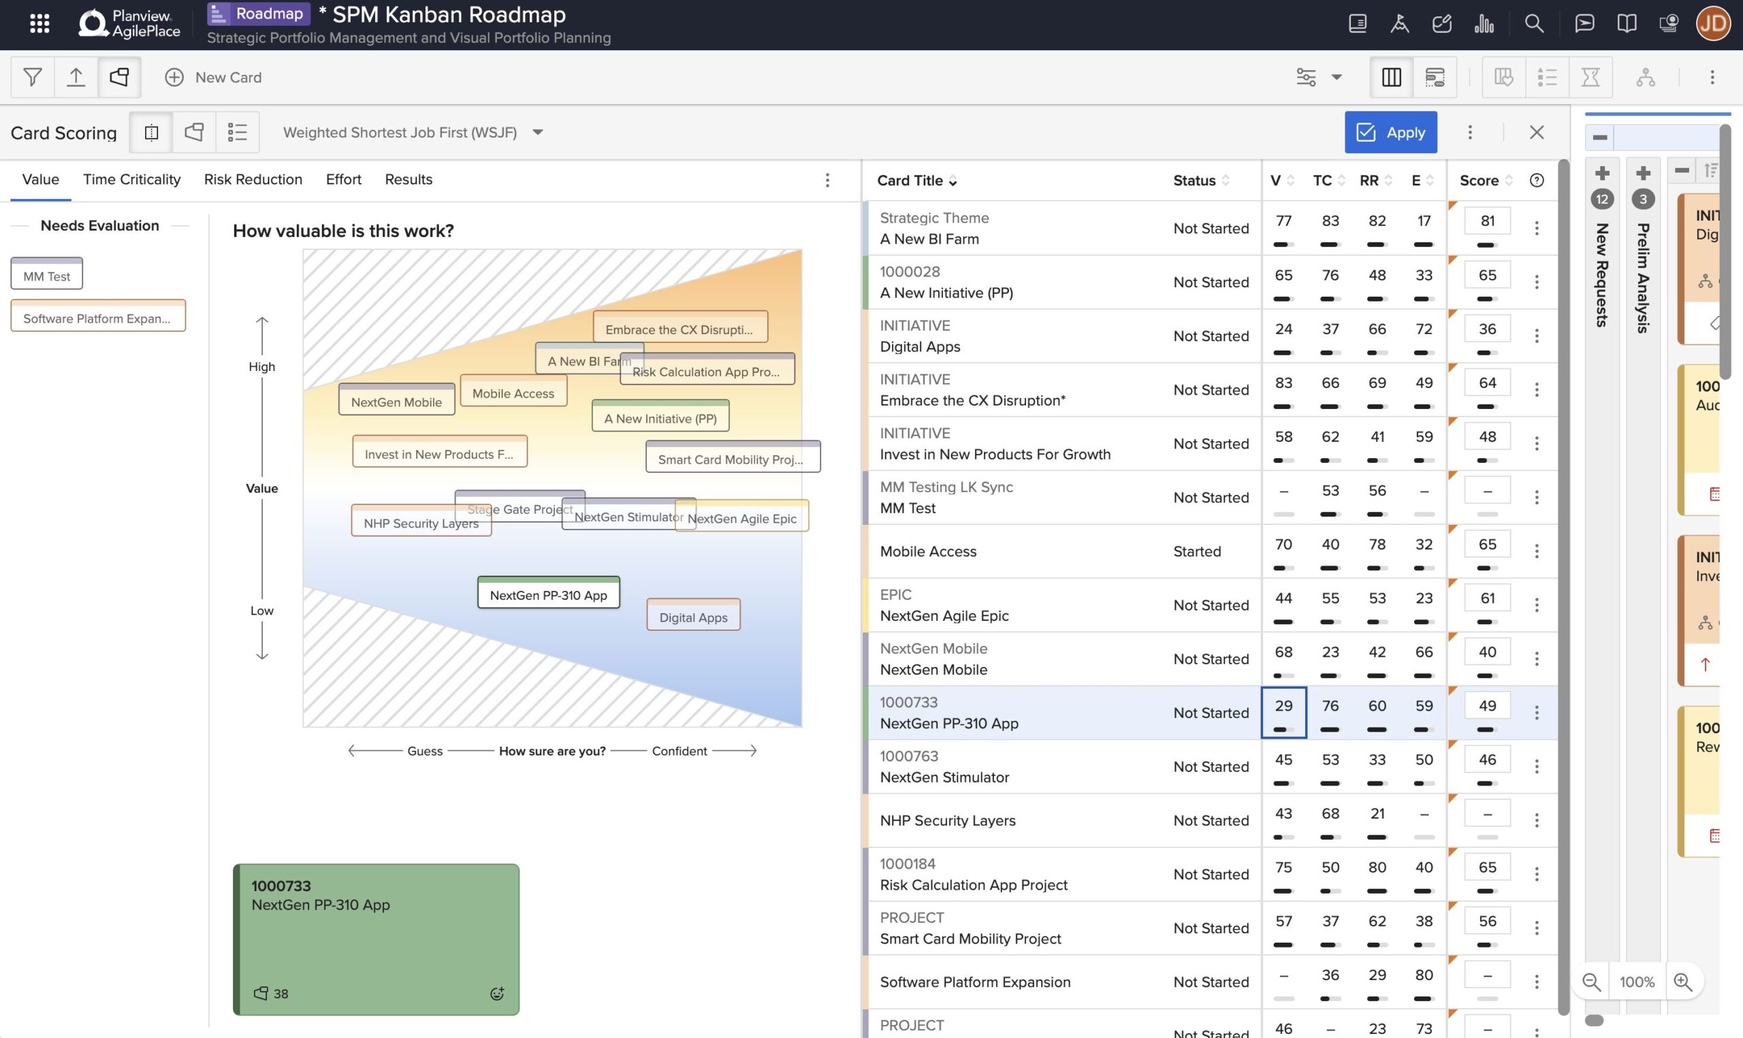The height and width of the screenshot is (1038, 1743).
Task: Zoom out the board
Action: pos(1591,982)
